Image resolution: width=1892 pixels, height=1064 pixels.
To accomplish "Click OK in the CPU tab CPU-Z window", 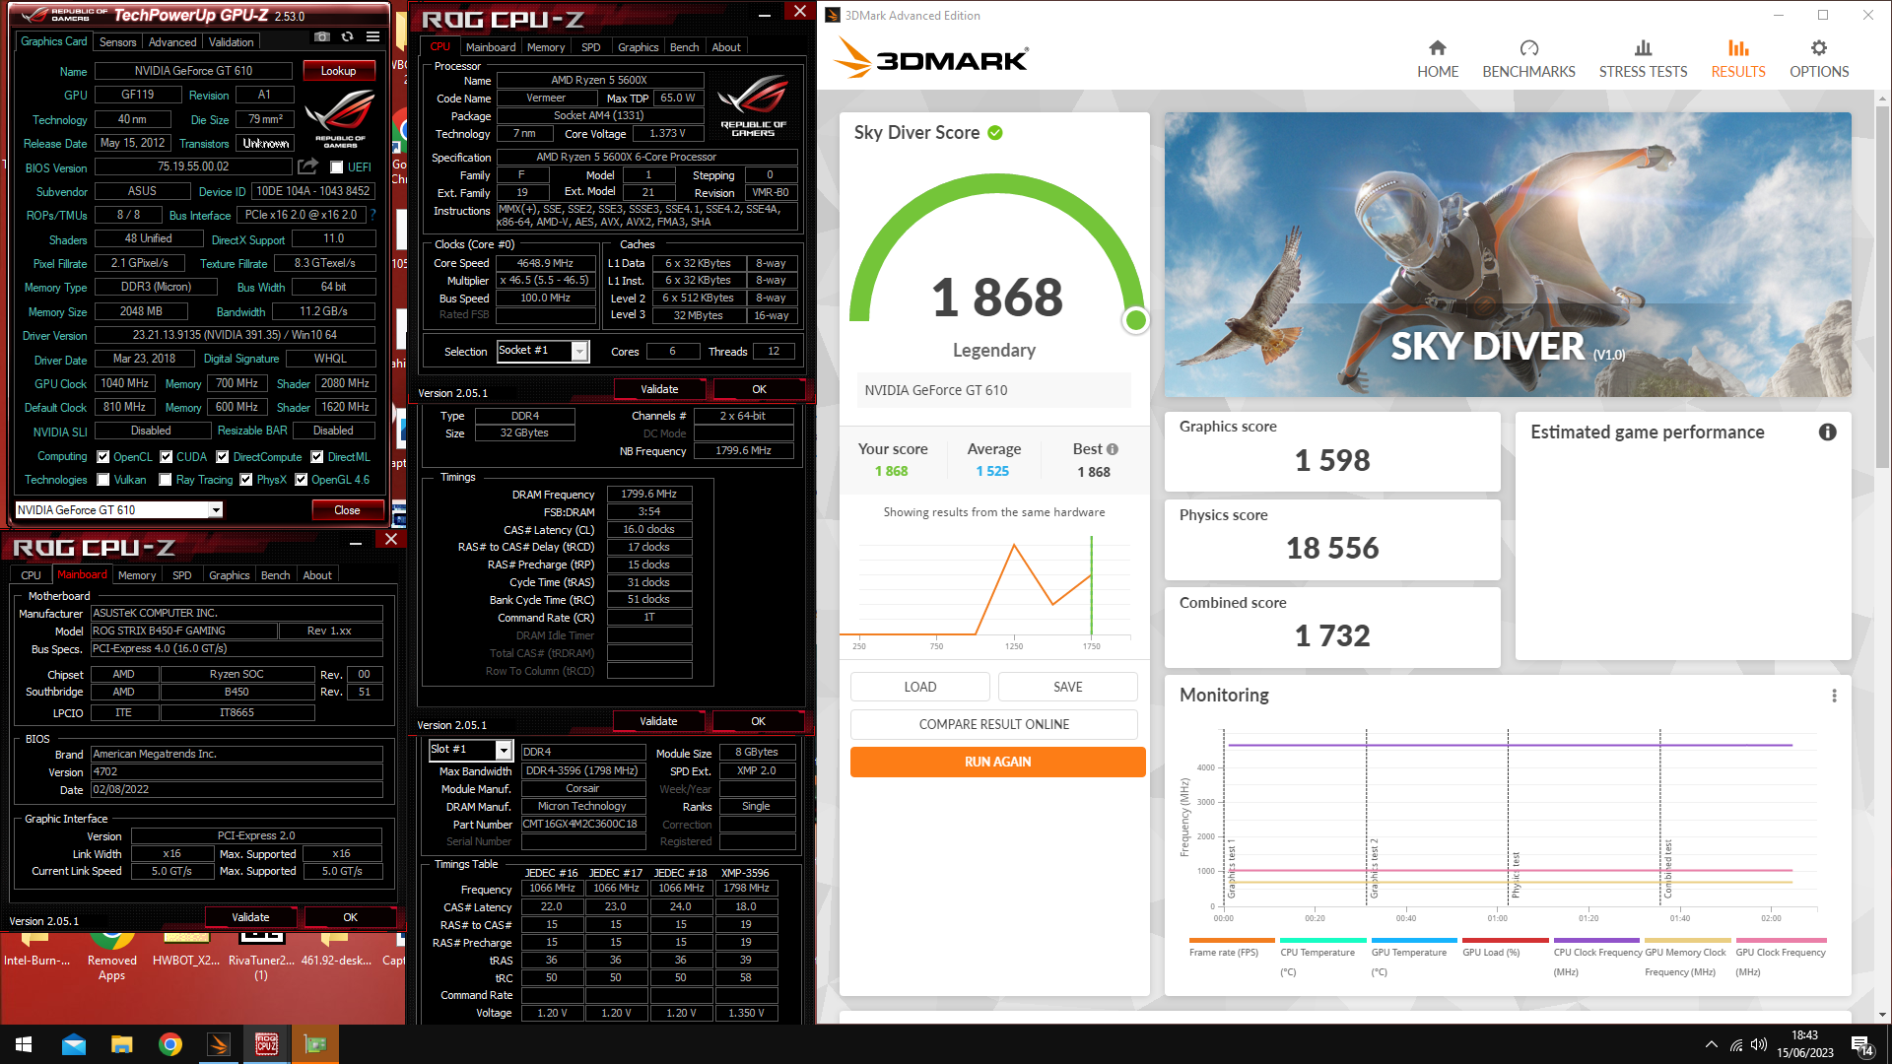I will tap(759, 389).
